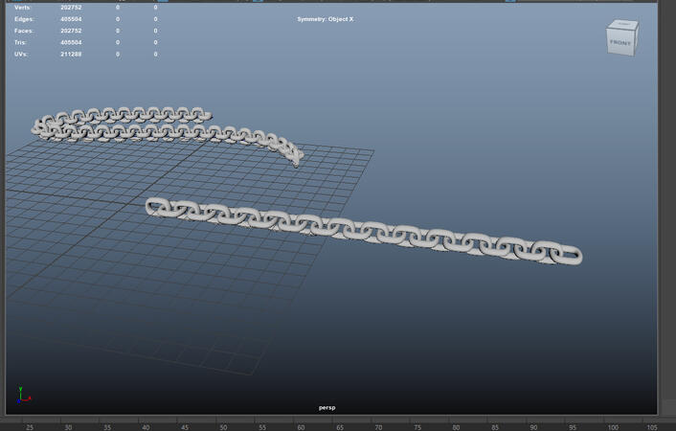The width and height of the screenshot is (676, 431).
Task: Click the FRONT face of the ViewCube
Action: pos(620,42)
